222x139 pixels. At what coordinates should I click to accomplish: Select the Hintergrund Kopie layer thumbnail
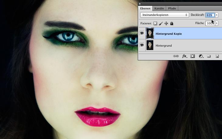(150, 33)
